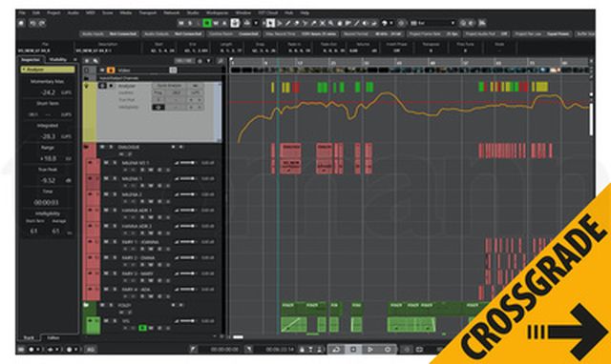Open the Project menu
The height and width of the screenshot is (364, 611).
[53, 12]
